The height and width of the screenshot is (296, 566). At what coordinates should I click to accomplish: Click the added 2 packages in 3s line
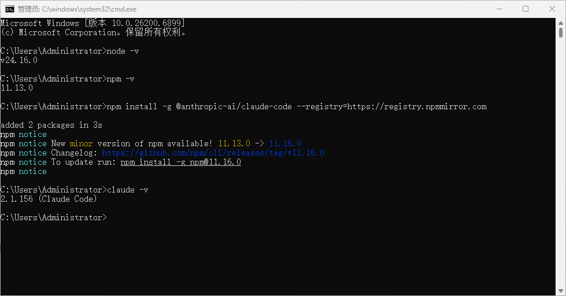click(51, 125)
